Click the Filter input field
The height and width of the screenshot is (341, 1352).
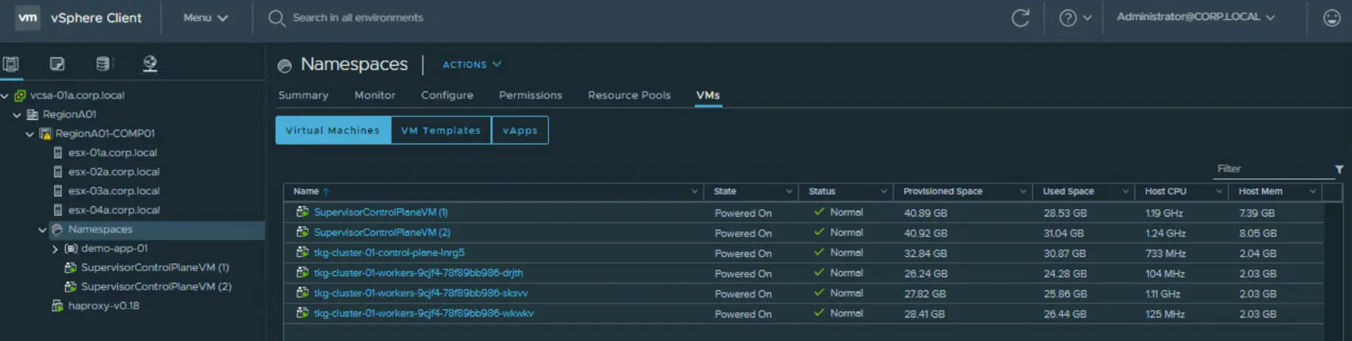click(x=1274, y=169)
